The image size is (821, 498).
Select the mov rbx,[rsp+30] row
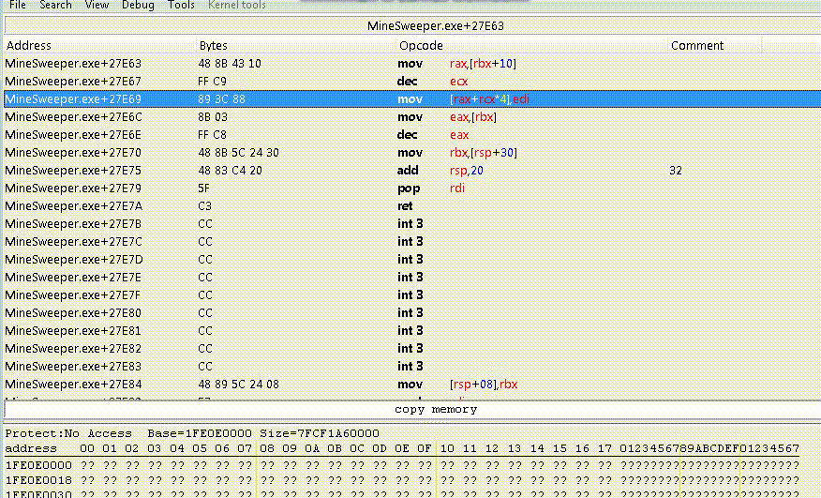pos(412,153)
